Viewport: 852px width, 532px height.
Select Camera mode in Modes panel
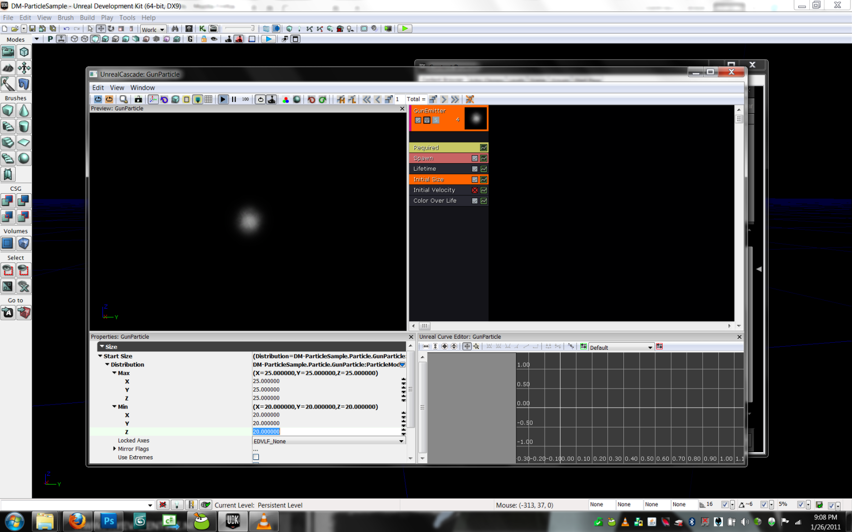8,52
